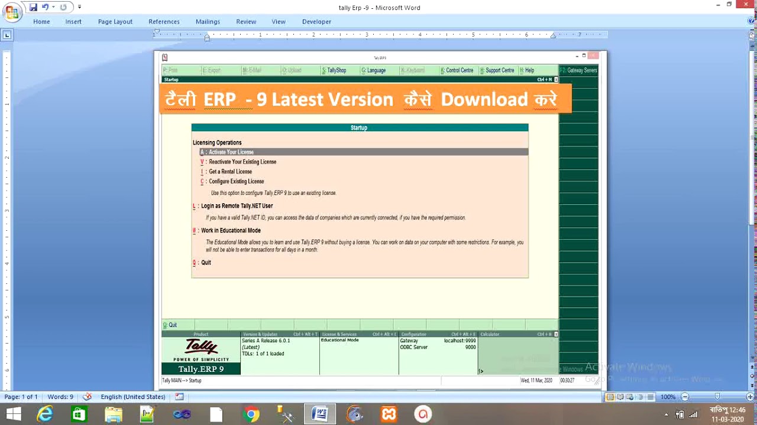Click the Redo/Repeat icon
Viewport: 757px width, 425px height.
point(63,7)
